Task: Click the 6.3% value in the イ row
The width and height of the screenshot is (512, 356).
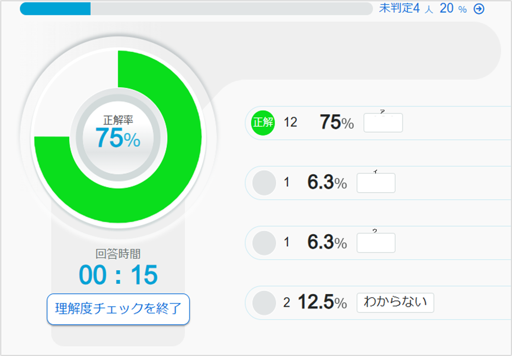Action: [x=327, y=183]
